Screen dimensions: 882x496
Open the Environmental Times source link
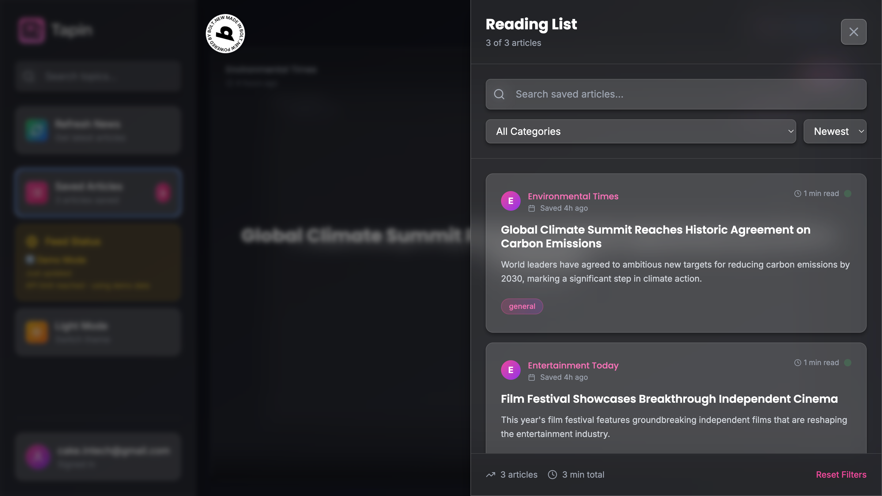(573, 196)
